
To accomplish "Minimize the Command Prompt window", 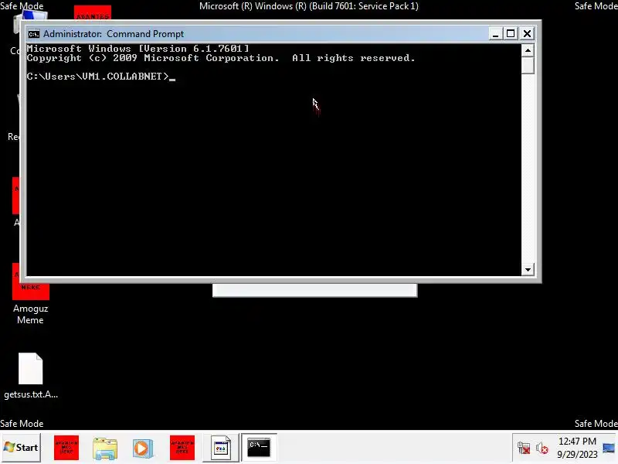I will (x=495, y=34).
